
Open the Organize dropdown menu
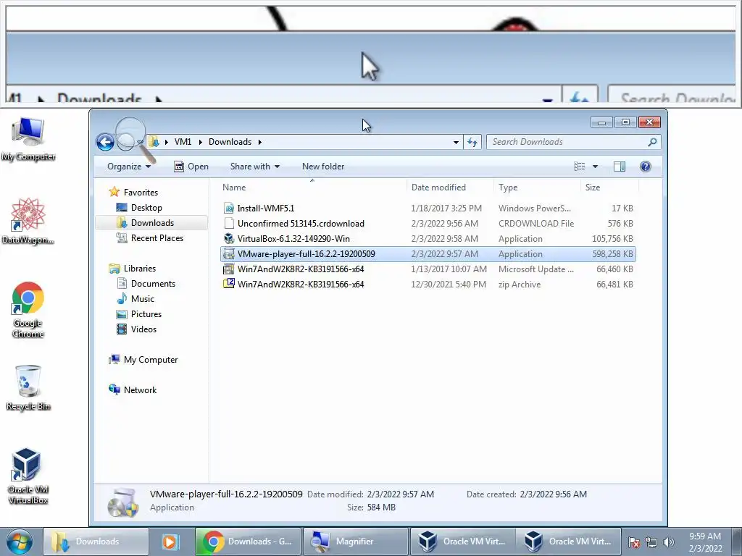[x=129, y=167]
